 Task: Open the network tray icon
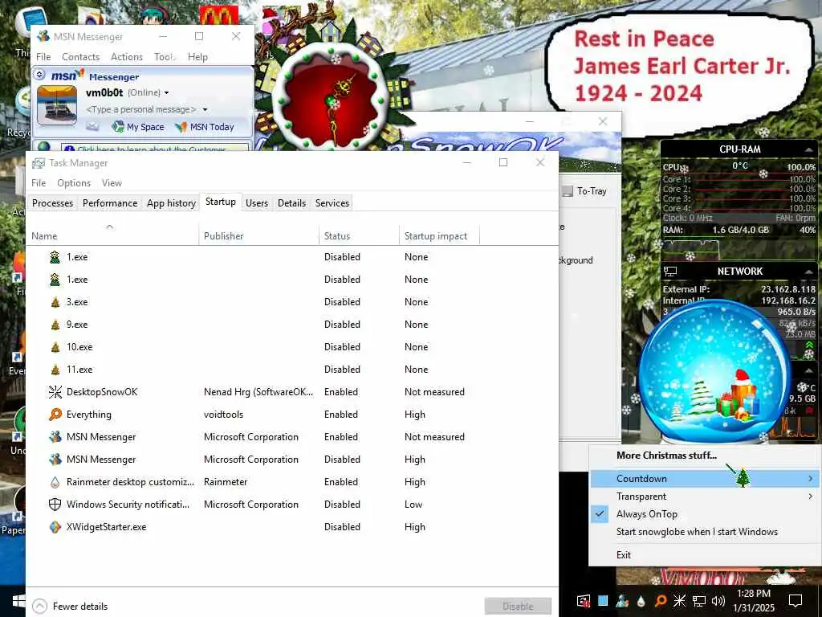[699, 601]
